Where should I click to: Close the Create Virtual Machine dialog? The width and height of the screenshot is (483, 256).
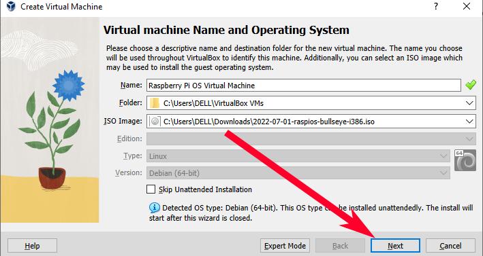pyautogui.click(x=467, y=6)
